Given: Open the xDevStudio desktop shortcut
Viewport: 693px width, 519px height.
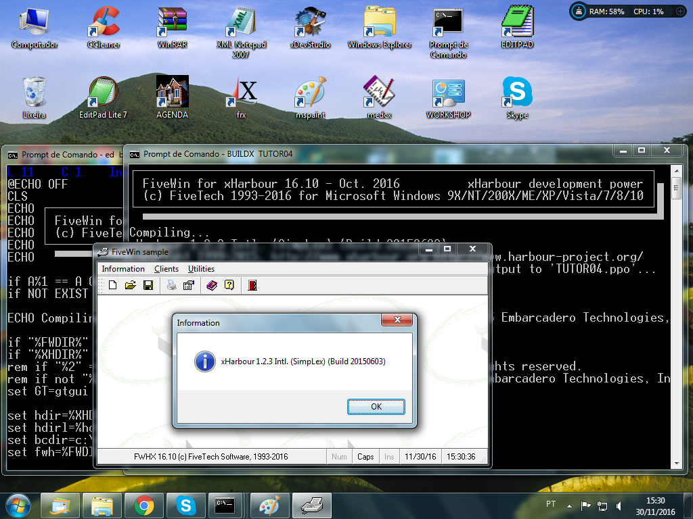Looking at the screenshot, I should click(310, 27).
